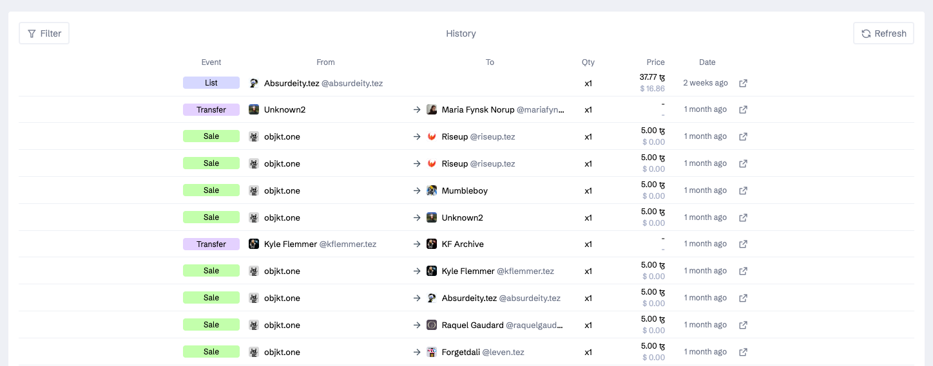933x366 pixels.
Task: Open Maria Fynsk Norup profile link
Action: [503, 109]
